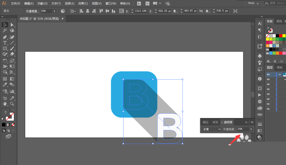Activate the Zoom tool
This screenshot has height=165, width=286.
[12, 104]
